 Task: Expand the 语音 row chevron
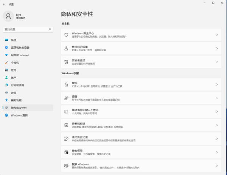tap(217, 98)
